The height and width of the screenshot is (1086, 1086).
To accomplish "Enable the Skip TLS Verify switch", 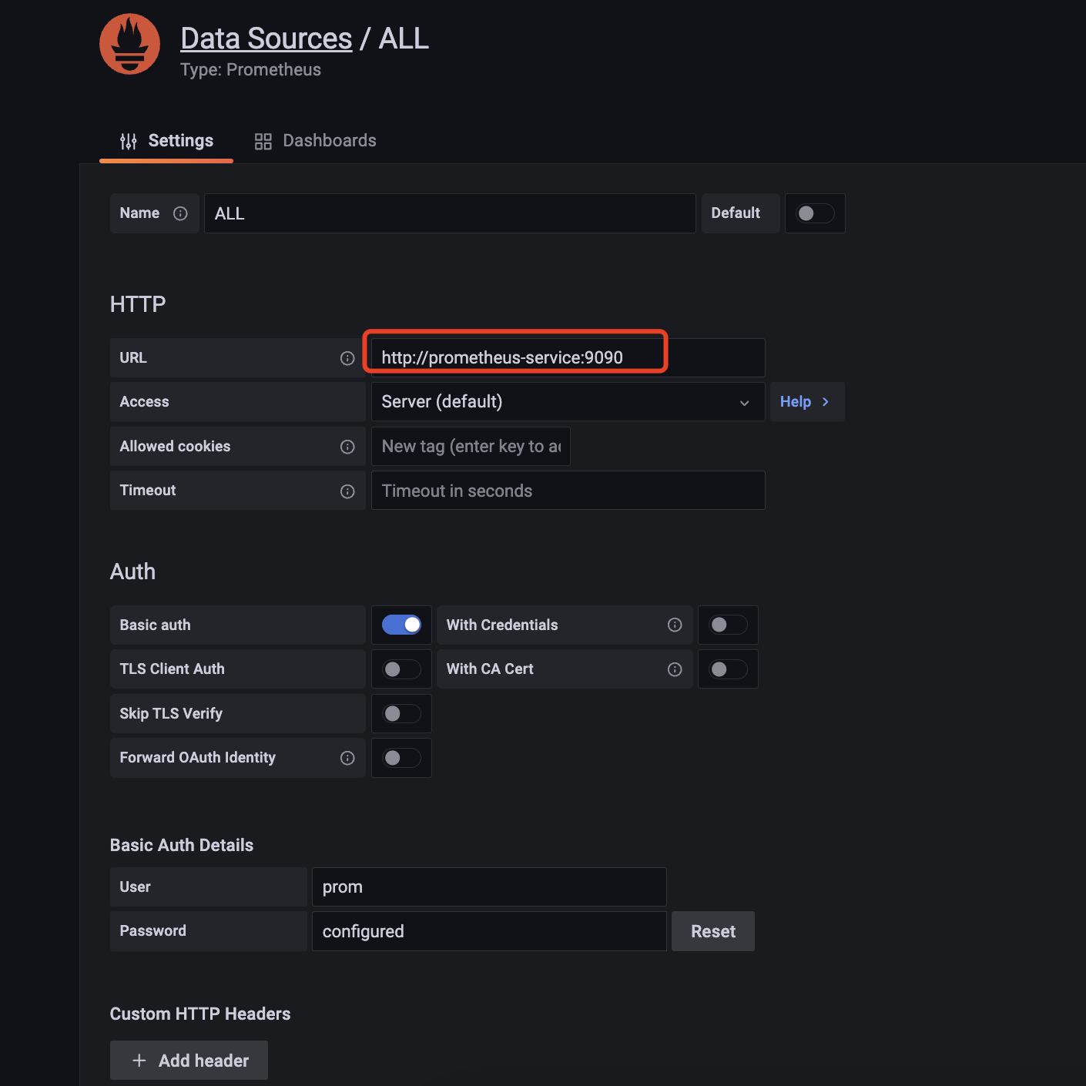I will [401, 714].
